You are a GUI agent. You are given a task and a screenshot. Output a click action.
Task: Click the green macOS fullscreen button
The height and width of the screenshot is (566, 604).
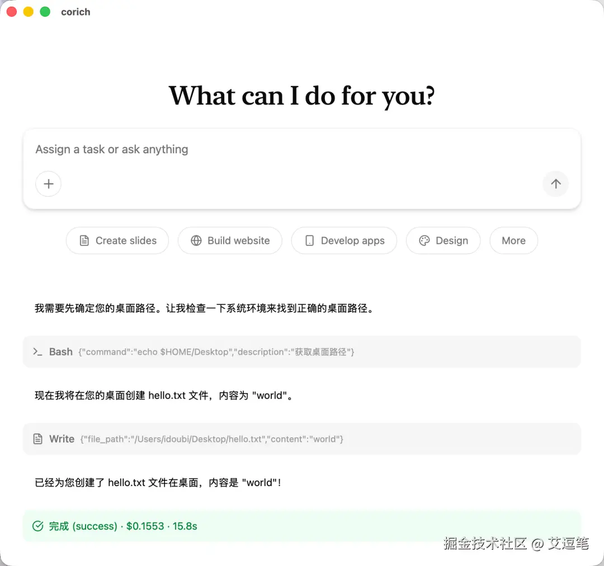pos(45,12)
